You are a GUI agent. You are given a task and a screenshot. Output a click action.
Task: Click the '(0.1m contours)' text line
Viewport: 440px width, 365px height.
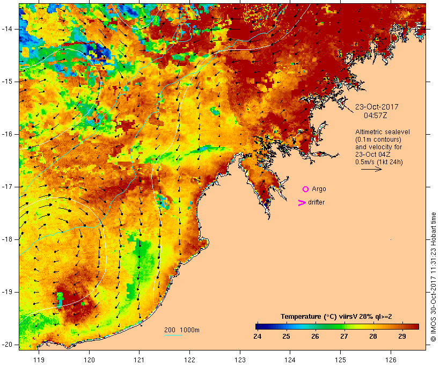coord(378,140)
